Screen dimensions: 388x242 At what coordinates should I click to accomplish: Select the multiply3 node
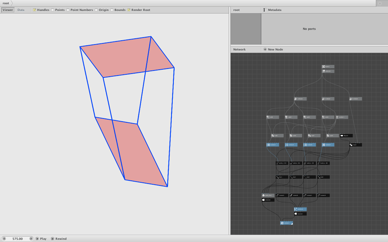356,99
